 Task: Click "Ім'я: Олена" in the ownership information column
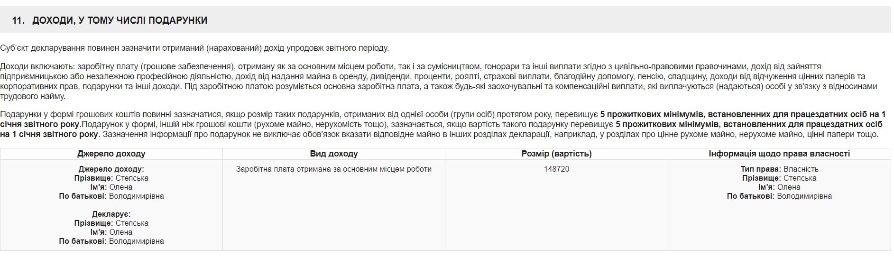tap(779, 187)
